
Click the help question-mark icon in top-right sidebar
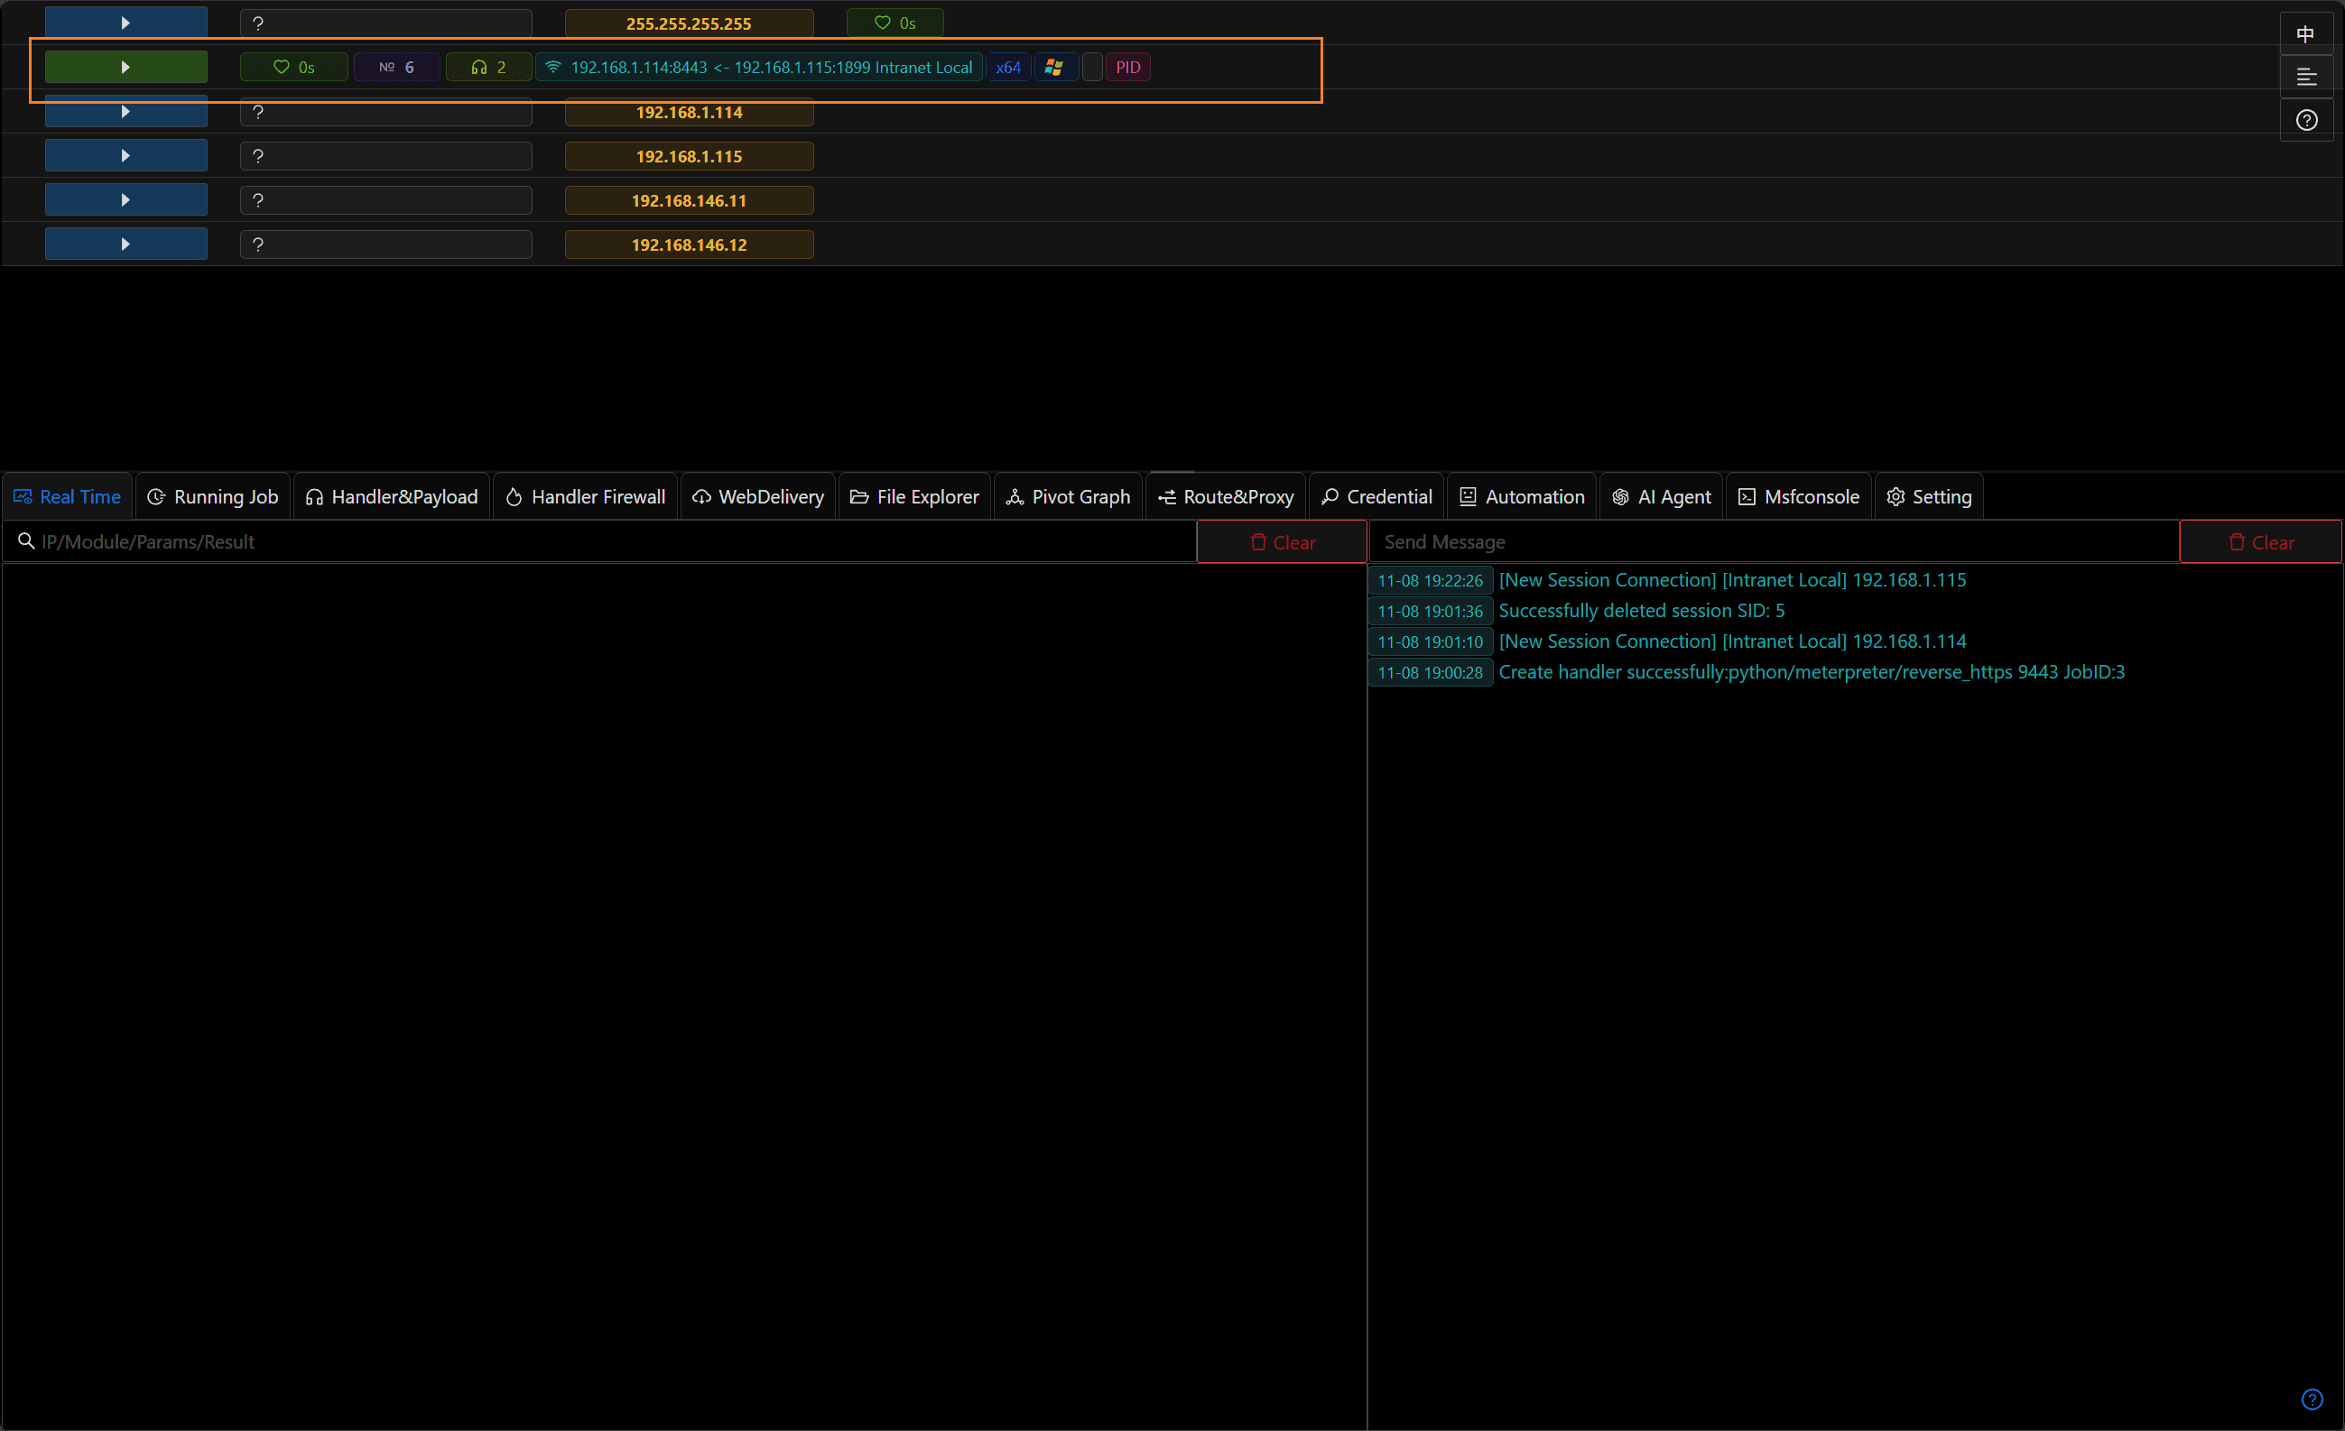pos(2305,120)
